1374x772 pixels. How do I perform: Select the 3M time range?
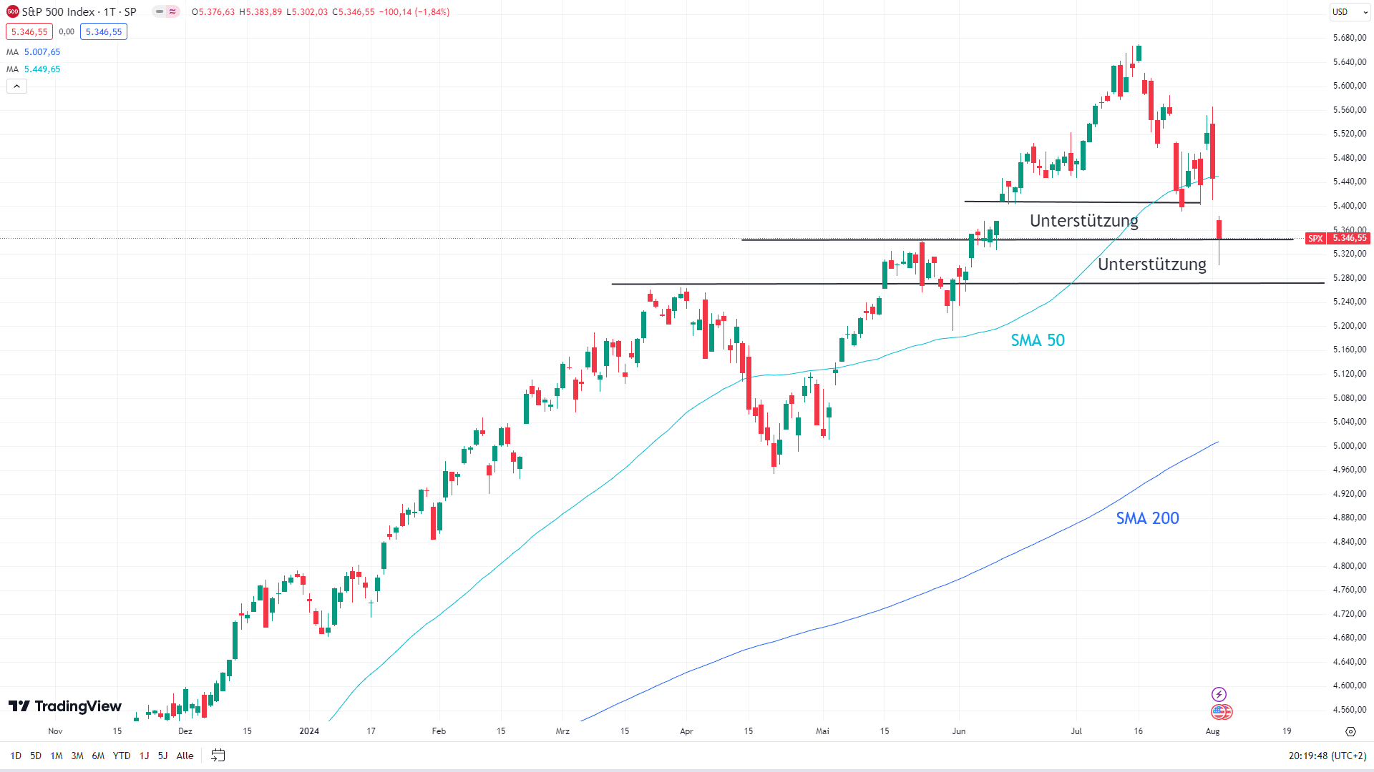coord(77,756)
